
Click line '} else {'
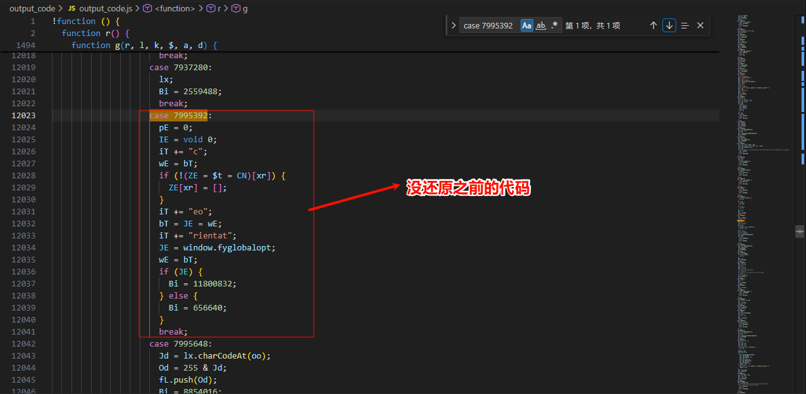pos(178,296)
